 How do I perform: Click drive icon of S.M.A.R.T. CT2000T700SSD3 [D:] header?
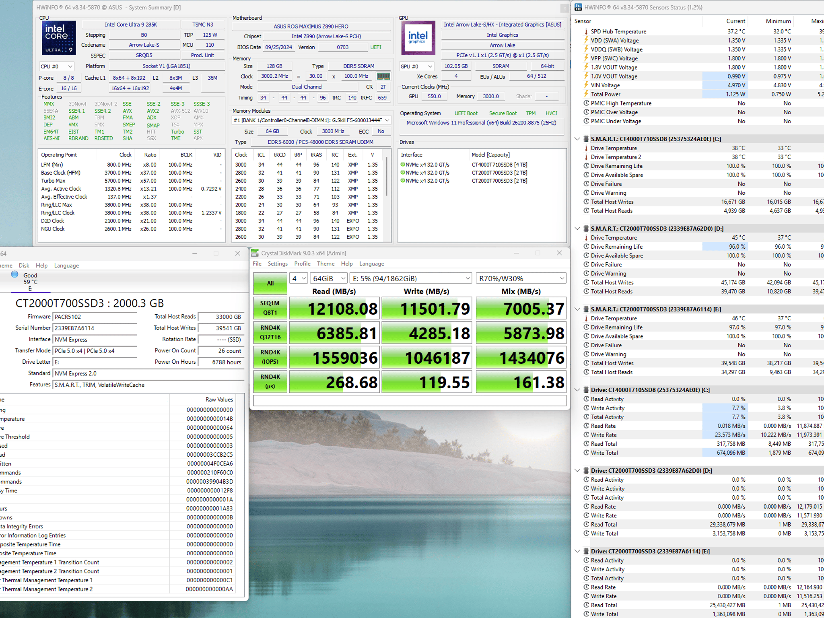click(587, 229)
